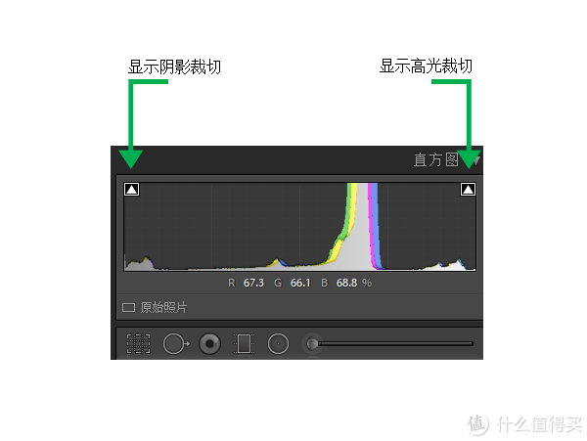The height and width of the screenshot is (441, 587).
Task: Select the Crop Overlay tool
Action: coord(139,343)
